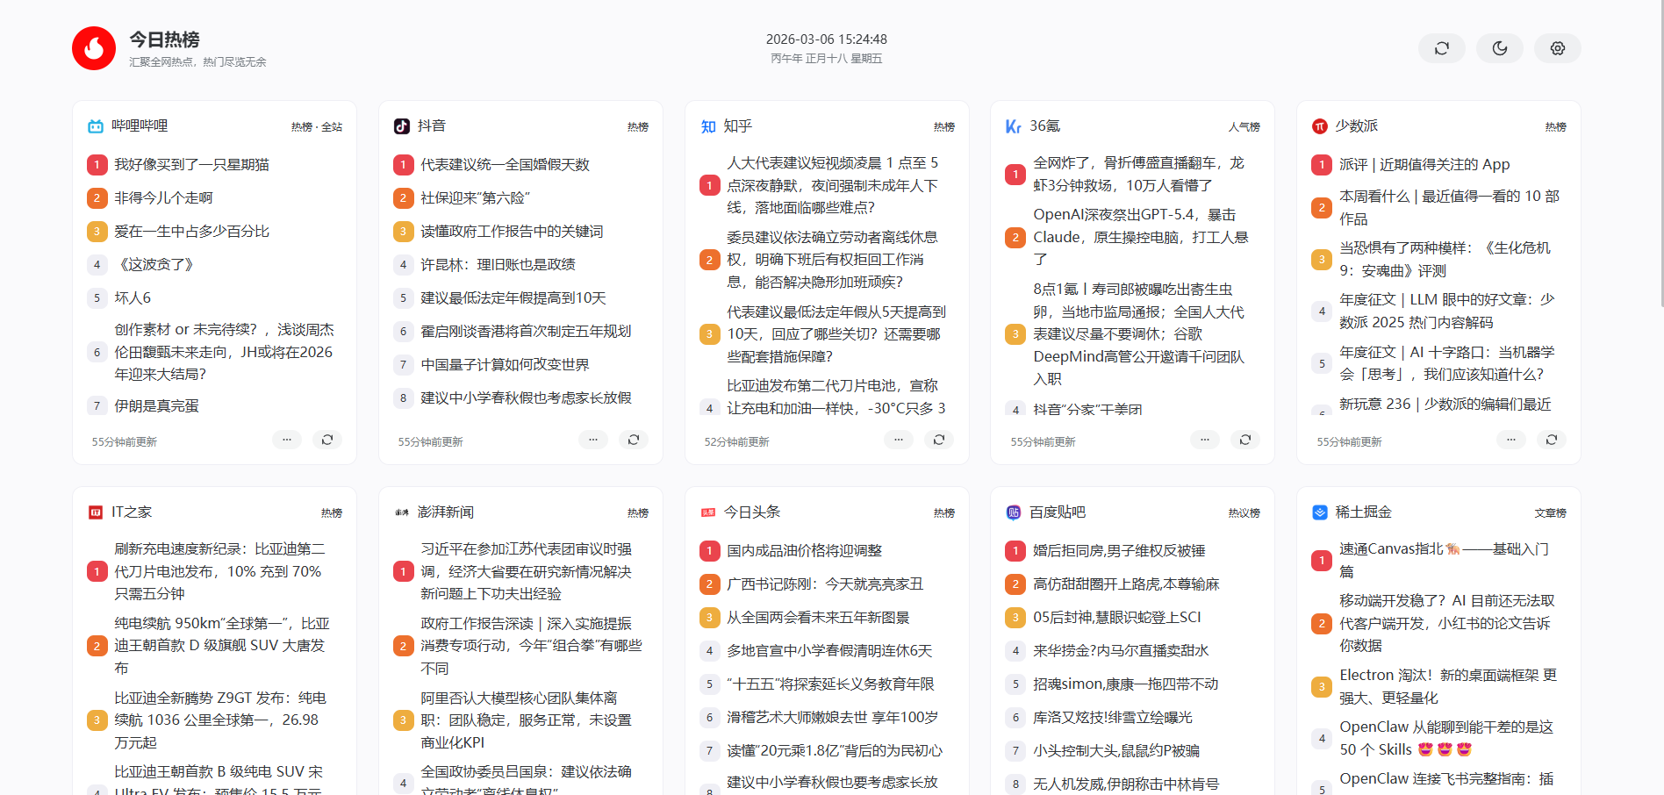Click the 知乎 platform icon
Image resolution: width=1664 pixels, height=795 pixels.
(x=708, y=126)
